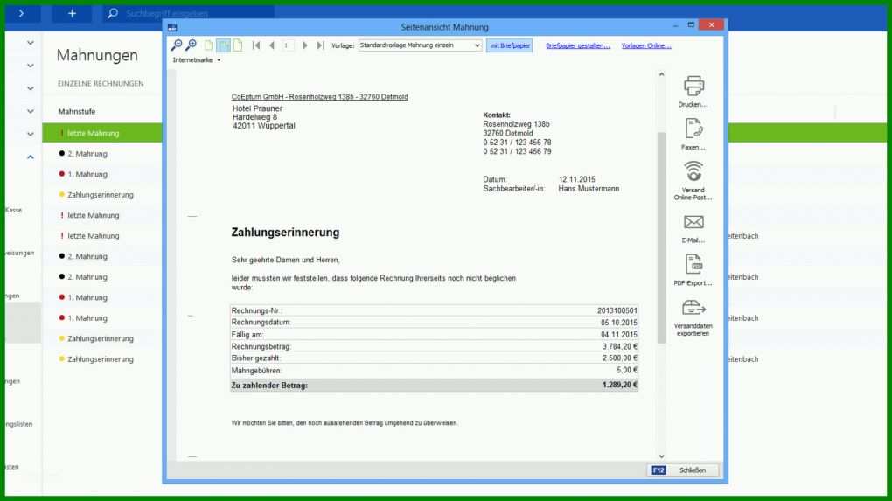Click the PDF-Export icon
The height and width of the screenshot is (501, 892).
[x=693, y=264]
